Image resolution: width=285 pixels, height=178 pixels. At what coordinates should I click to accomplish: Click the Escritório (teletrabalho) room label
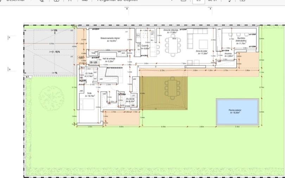(x=241, y=40)
